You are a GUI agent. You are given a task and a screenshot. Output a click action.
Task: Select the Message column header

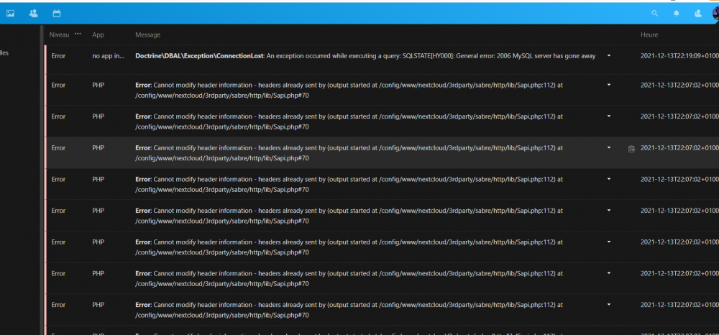[x=147, y=35]
